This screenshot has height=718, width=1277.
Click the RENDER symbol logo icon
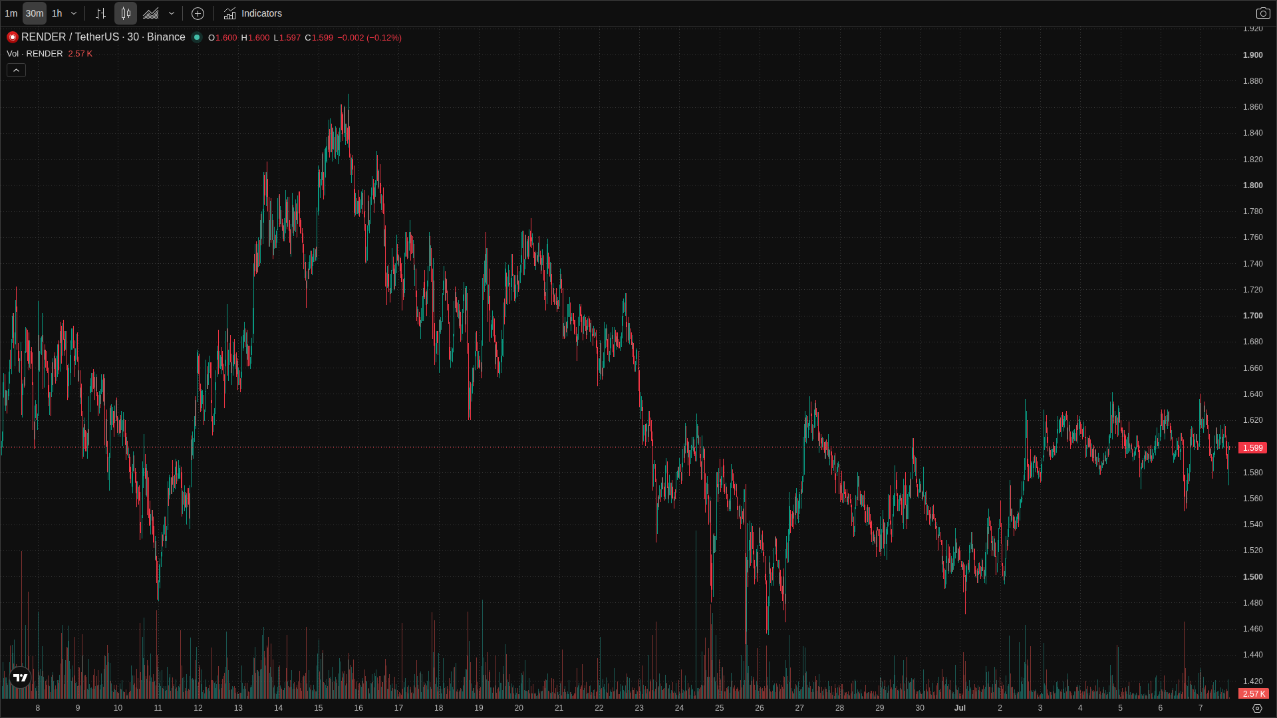13,37
